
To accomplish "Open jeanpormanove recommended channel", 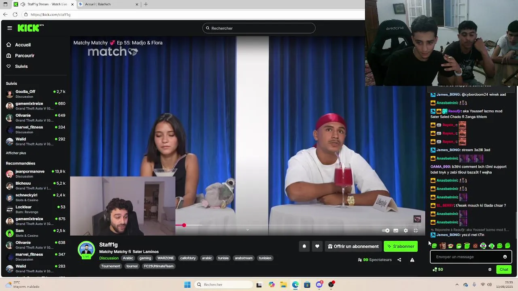I will click(x=36, y=174).
